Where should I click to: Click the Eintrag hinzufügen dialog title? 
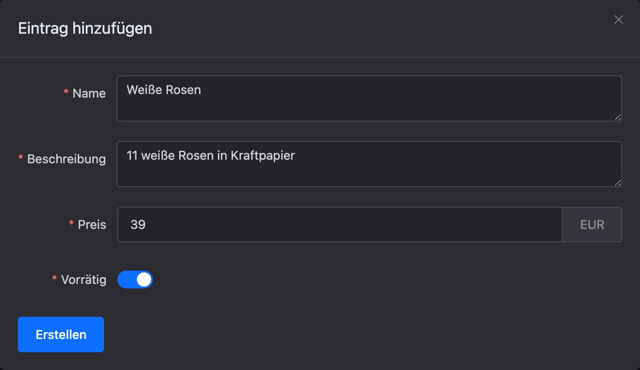point(85,28)
